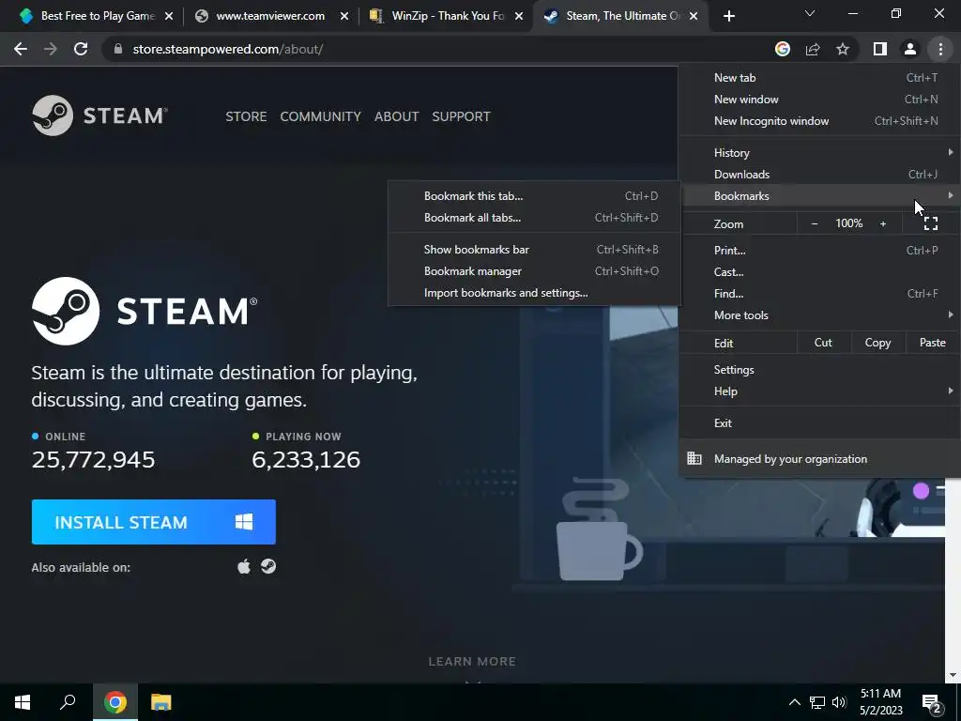Share this page via share icon
This screenshot has height=721, width=961.
(813, 49)
